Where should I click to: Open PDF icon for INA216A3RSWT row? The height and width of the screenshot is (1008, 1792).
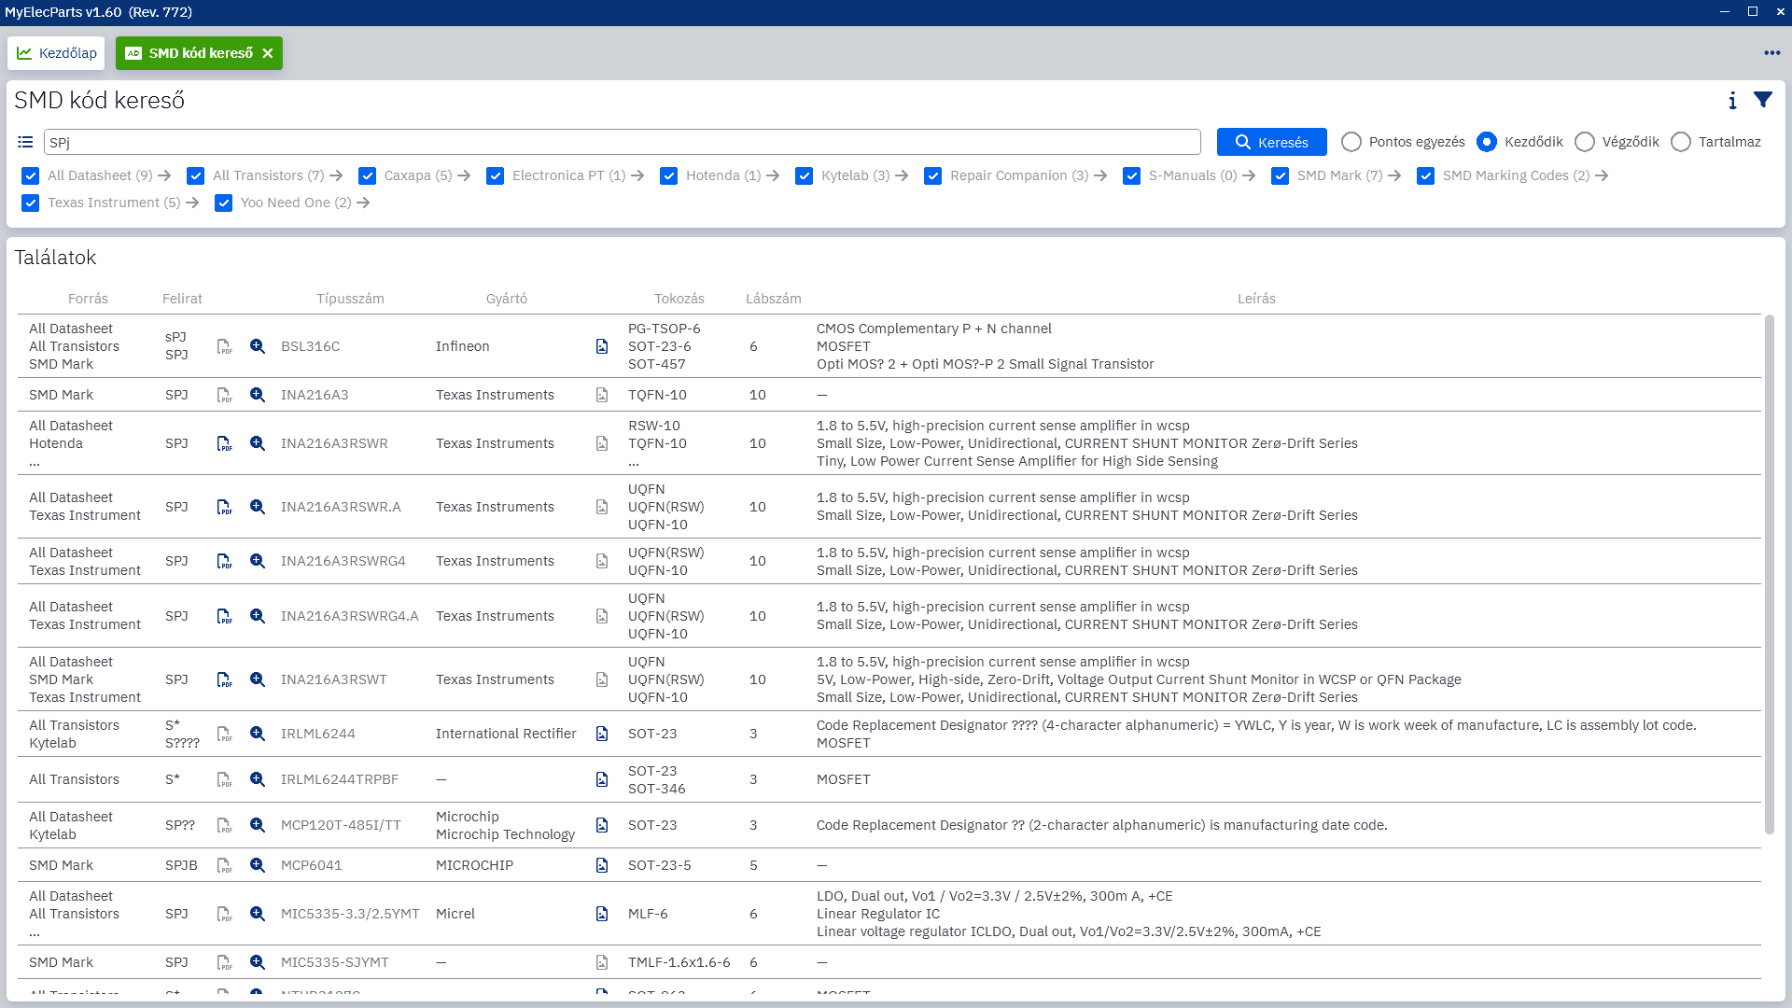click(224, 679)
